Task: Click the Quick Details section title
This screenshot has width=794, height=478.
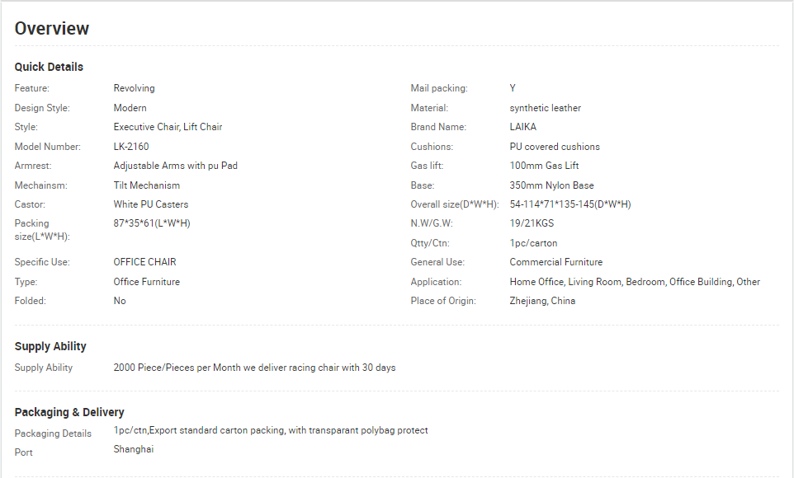Action: pos(49,67)
